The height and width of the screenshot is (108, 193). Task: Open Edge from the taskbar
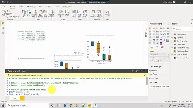(x=65, y=105)
